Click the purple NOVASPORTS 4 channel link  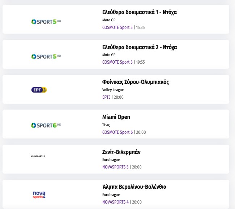point(115,202)
